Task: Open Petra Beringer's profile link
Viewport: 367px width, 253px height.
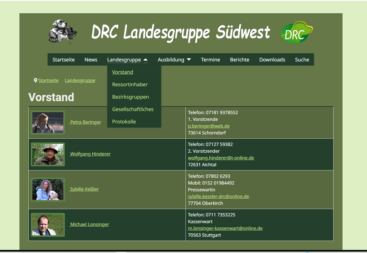Action: (86, 122)
